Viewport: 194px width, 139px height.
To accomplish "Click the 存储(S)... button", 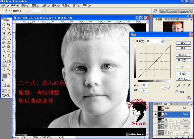I will [x=183, y=60].
